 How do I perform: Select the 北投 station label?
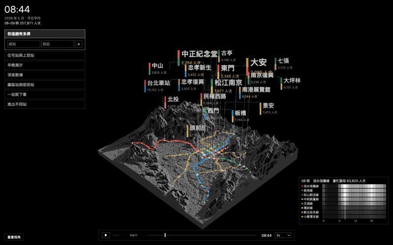point(173,99)
